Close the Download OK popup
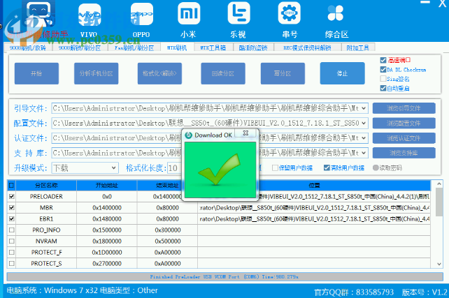Viewport: 449px width, 298px height. [245, 133]
